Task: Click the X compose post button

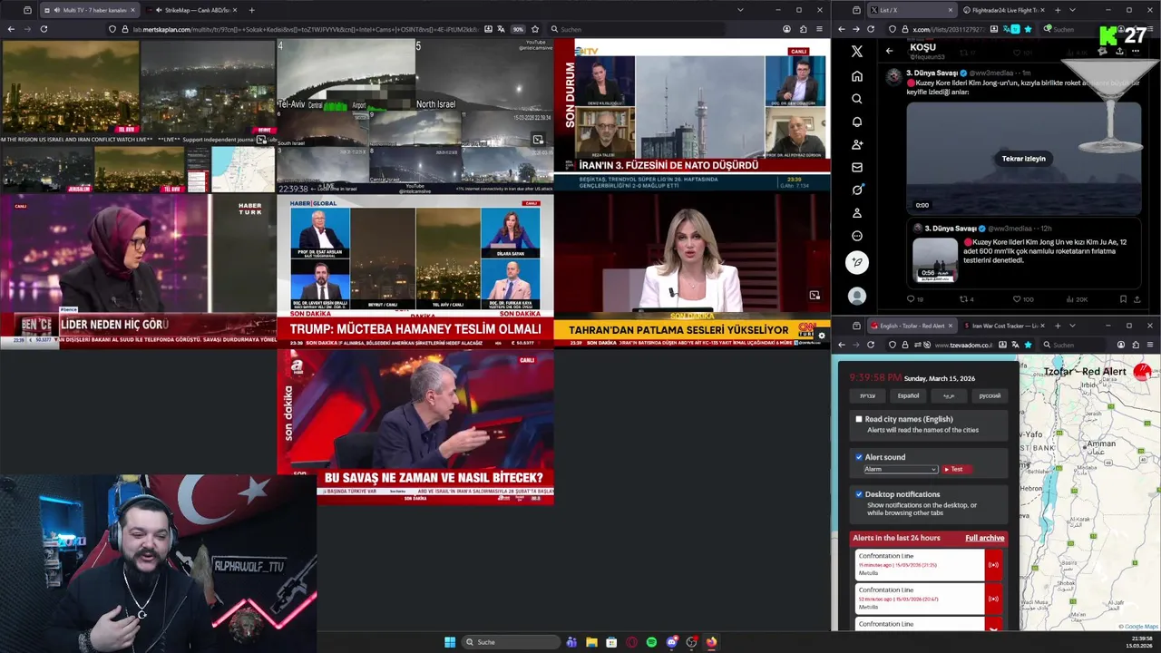Action: 856,262
